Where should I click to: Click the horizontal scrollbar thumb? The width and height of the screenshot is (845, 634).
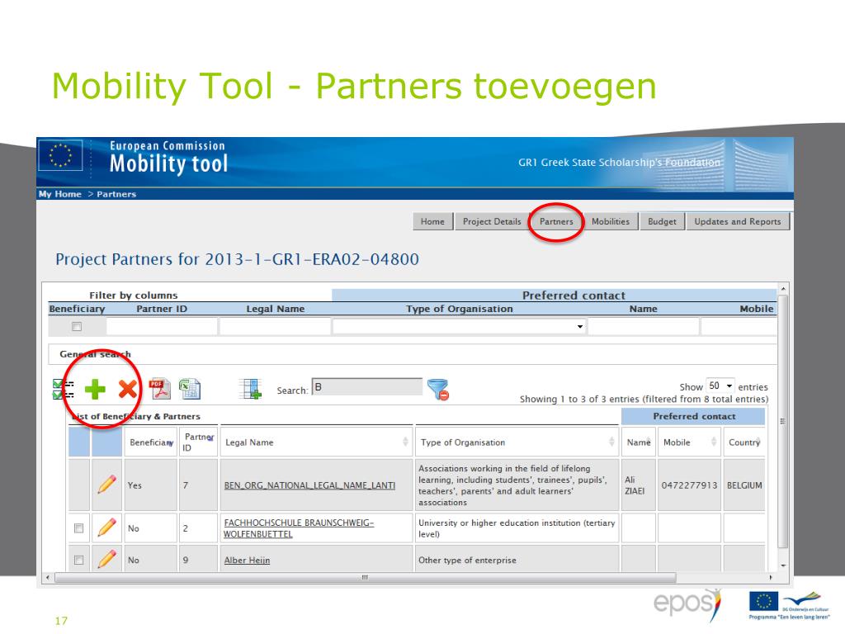[365, 577]
